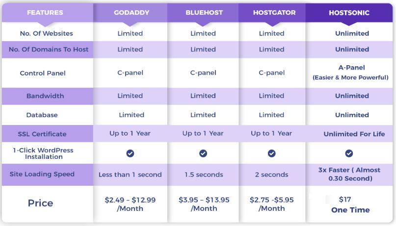Click GoDaddy $2.49 – $12.99 price

pyautogui.click(x=130, y=204)
